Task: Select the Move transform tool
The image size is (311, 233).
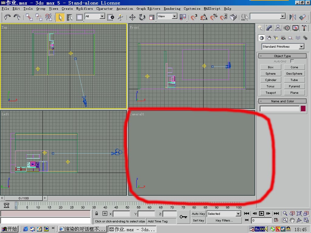Action: [x=132, y=17]
